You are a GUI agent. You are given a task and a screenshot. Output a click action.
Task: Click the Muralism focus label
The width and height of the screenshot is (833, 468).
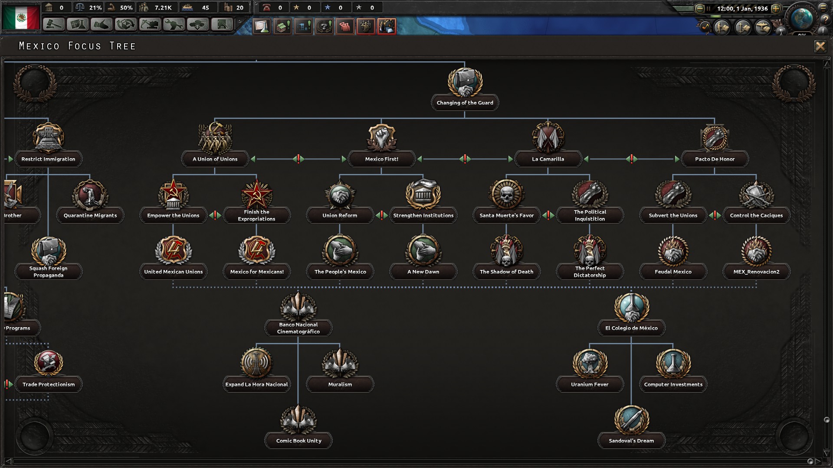340,384
